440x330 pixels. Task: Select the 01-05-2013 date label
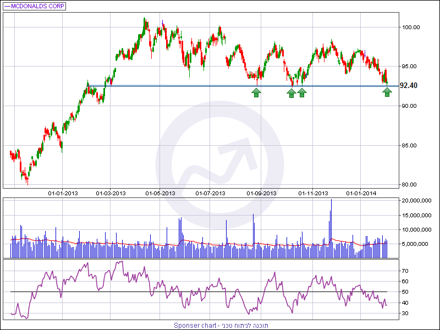pos(160,194)
